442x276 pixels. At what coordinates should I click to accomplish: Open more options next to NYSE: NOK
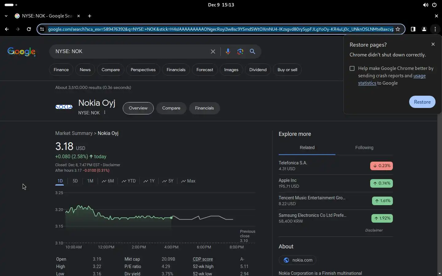point(105,113)
